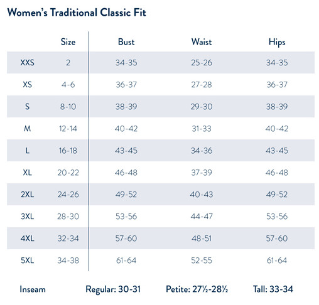Click the M bust value 40-42
The image size is (319, 305).
click(x=126, y=129)
